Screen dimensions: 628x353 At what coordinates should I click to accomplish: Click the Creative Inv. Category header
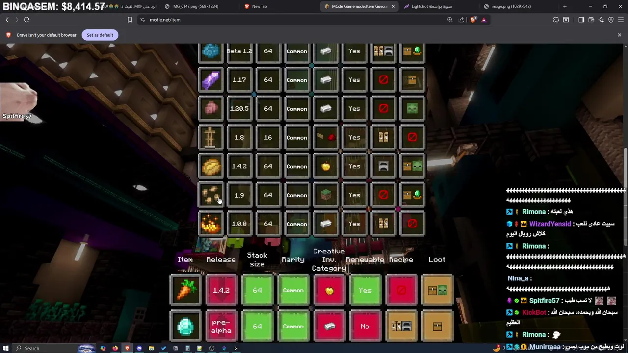coord(329,259)
